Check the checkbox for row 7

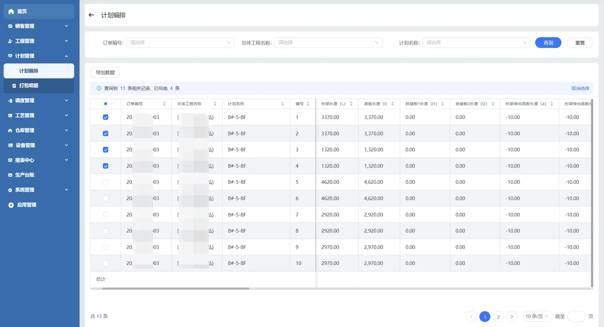[x=106, y=215]
